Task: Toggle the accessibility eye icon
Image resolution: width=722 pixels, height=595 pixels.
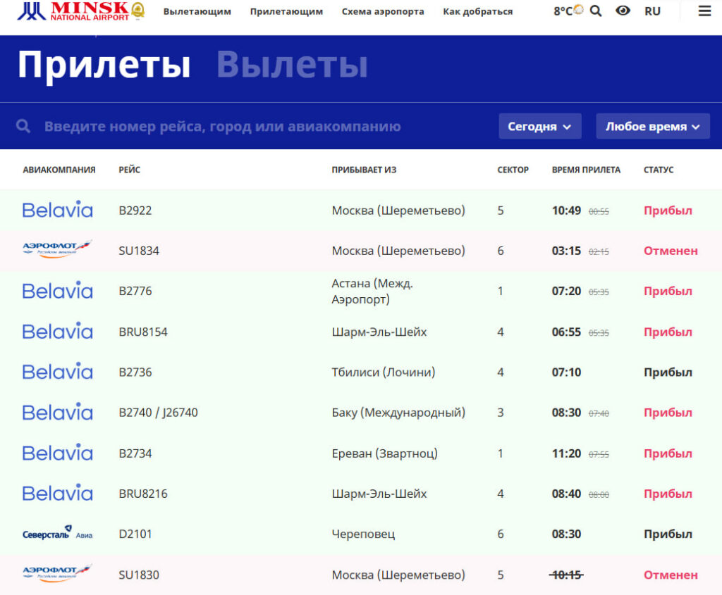Action: click(x=623, y=11)
